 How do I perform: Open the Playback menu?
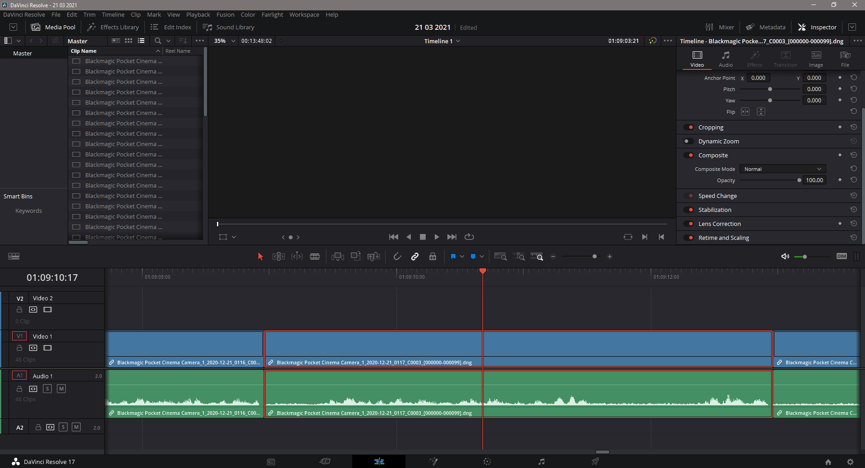coord(198,14)
